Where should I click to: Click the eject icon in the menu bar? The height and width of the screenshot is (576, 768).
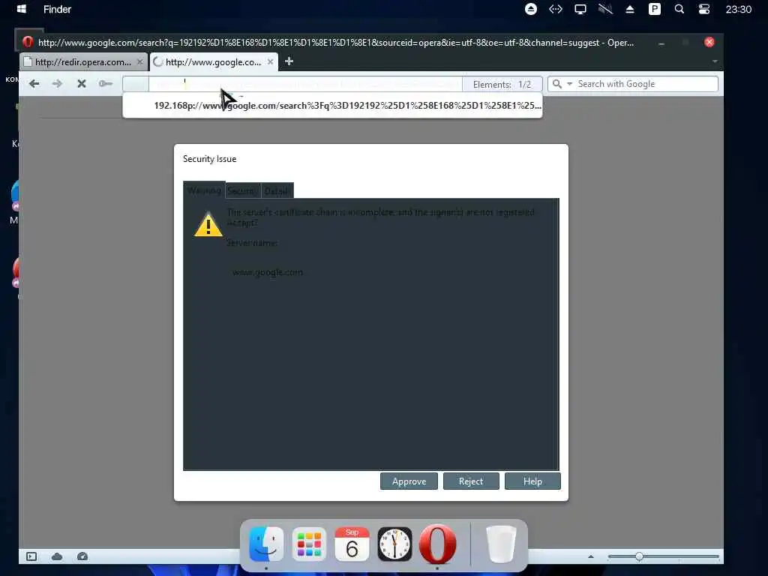point(630,9)
